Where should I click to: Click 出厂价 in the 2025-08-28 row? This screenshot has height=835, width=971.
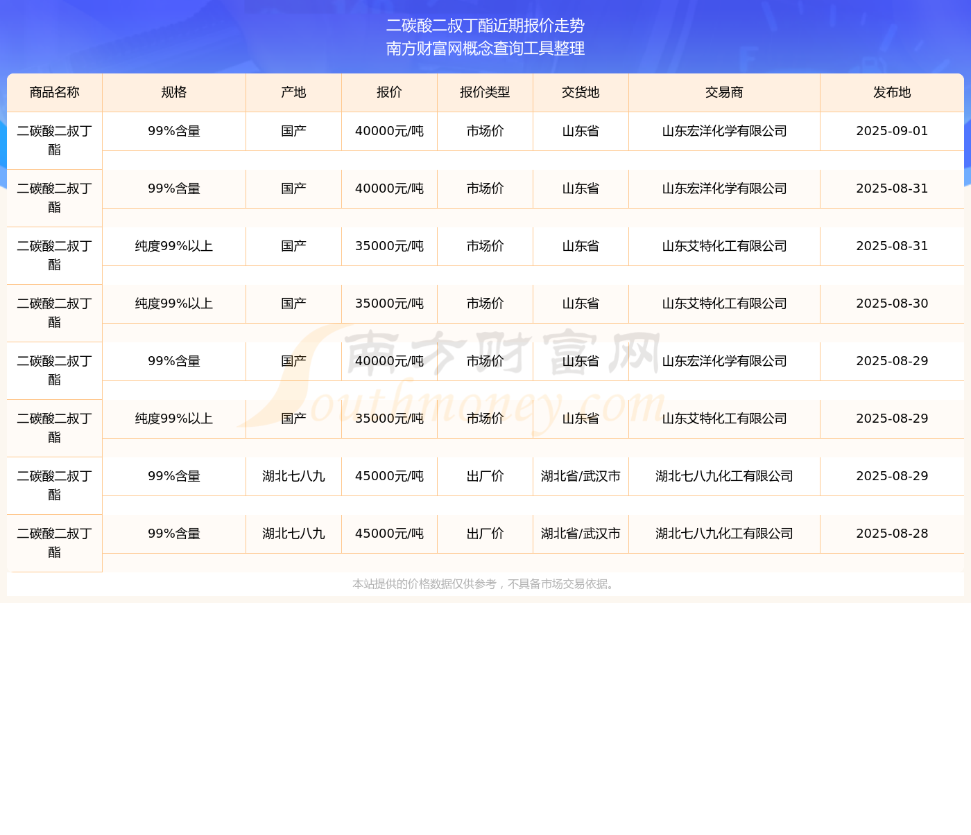486,534
